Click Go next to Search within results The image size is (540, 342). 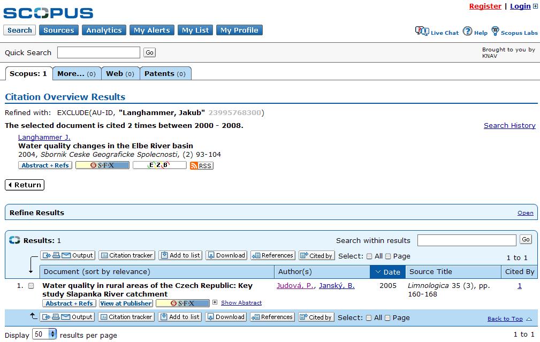click(526, 239)
